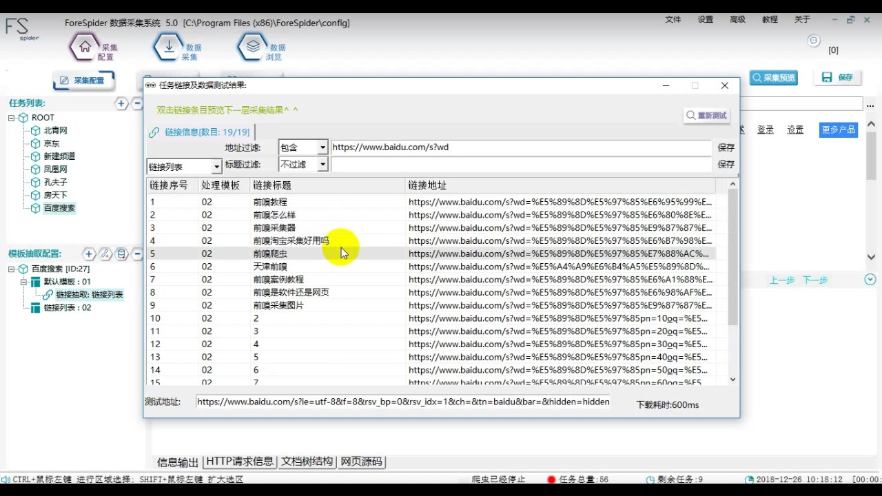882x496 pixels.
Task: Click the 重新测试 retest button
Action: click(x=706, y=116)
